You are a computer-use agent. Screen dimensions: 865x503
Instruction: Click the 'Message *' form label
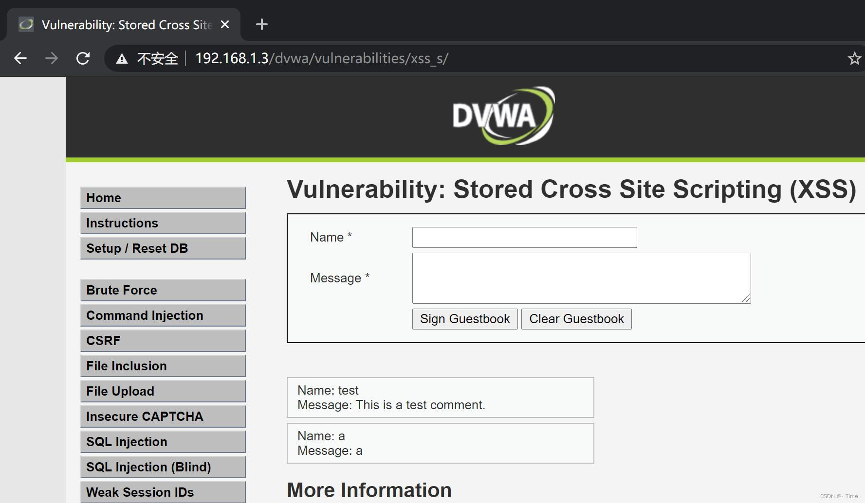point(340,278)
